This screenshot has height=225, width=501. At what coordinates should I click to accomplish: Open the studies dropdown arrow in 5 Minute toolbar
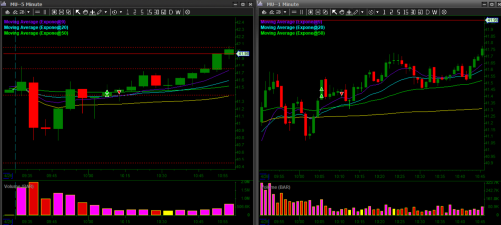click(29, 12)
